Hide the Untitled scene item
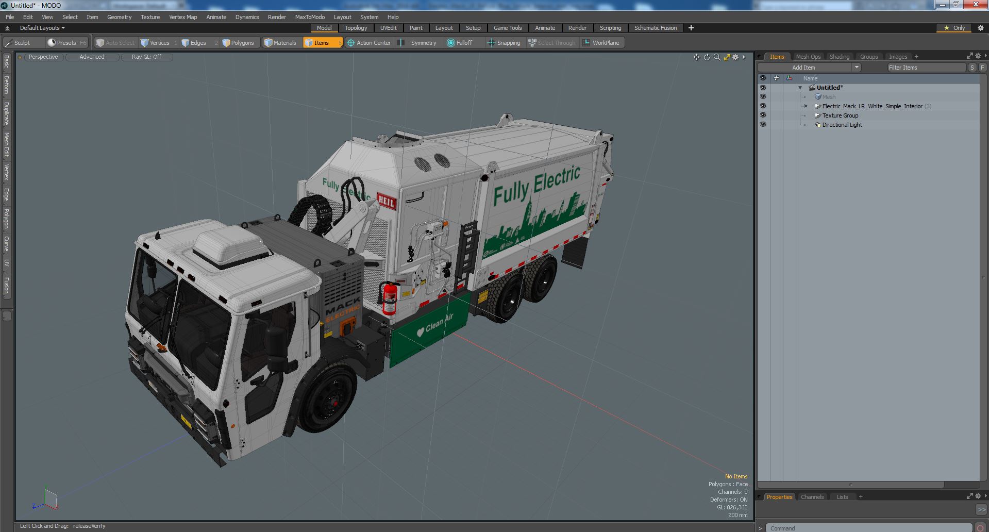Viewport: 989px width, 532px height. click(763, 88)
